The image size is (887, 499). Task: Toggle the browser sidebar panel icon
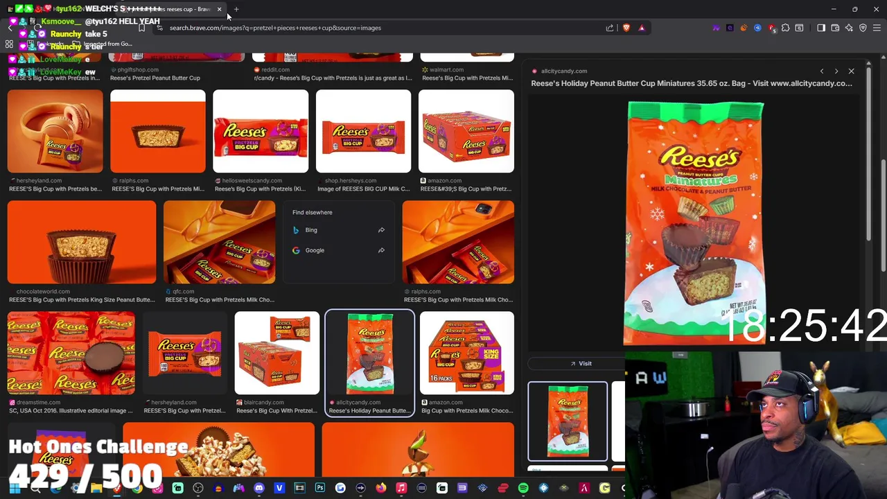pyautogui.click(x=821, y=28)
